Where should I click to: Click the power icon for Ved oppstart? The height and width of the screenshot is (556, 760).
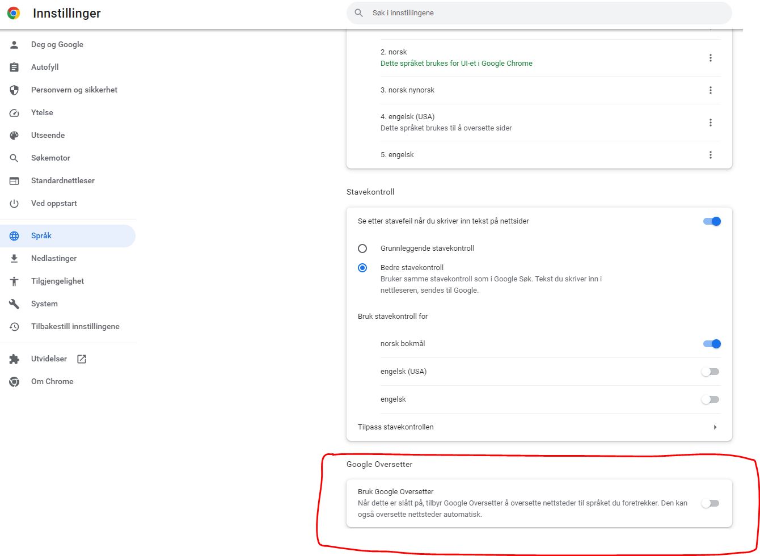14,203
